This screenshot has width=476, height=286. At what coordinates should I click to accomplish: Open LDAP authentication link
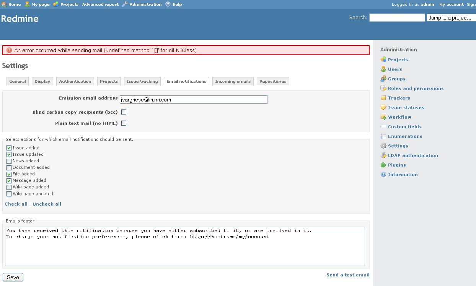(x=413, y=155)
